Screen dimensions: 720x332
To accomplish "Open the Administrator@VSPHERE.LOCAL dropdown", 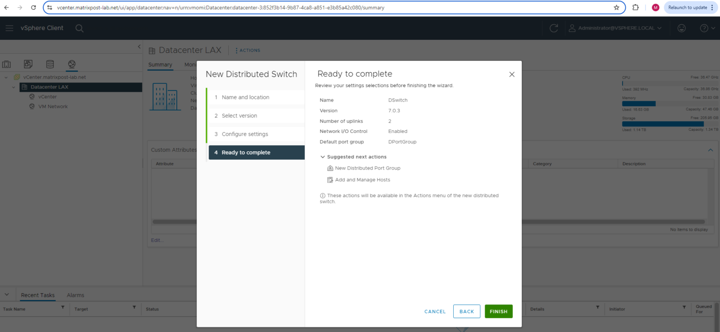I will pyautogui.click(x=616, y=28).
